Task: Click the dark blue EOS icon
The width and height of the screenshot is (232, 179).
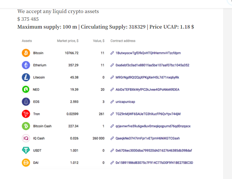Action: click(26, 102)
